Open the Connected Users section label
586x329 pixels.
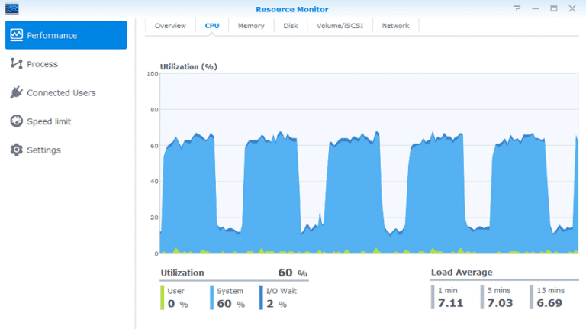61,92
